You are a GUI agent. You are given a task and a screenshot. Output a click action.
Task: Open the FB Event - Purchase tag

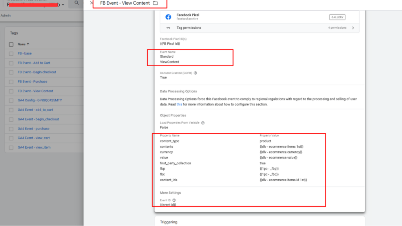(x=32, y=82)
